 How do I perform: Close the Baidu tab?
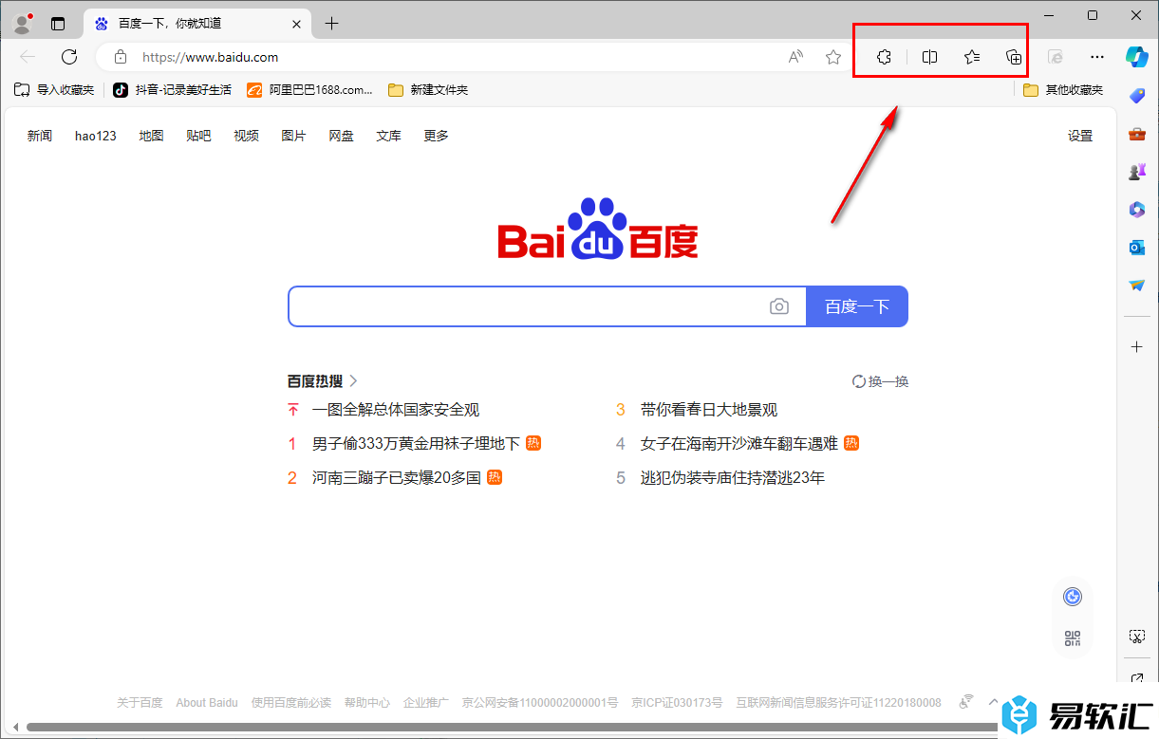tap(296, 24)
